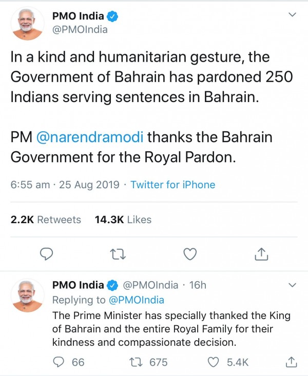Click the blue verified badge in the header
The width and height of the screenshot is (308, 376).
click(x=113, y=16)
